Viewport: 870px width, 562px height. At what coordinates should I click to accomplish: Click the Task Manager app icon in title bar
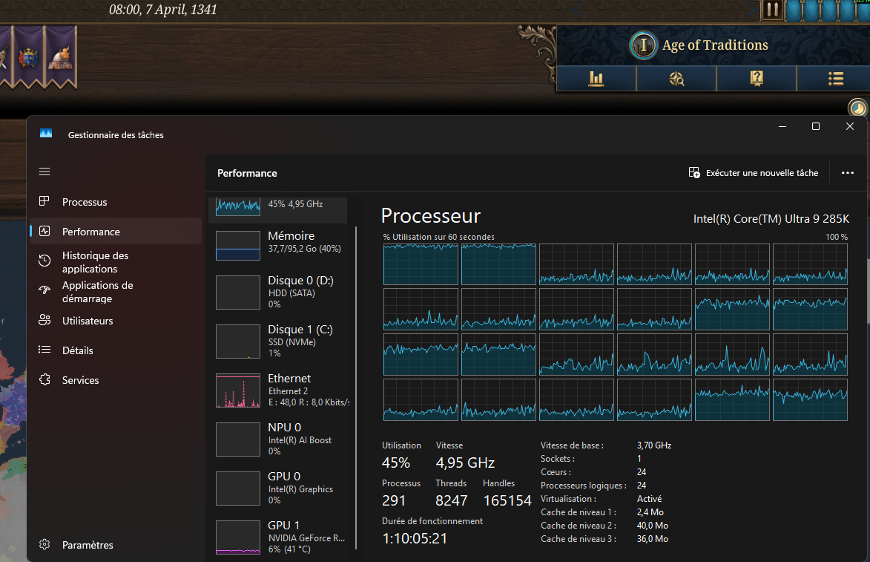[x=46, y=134]
